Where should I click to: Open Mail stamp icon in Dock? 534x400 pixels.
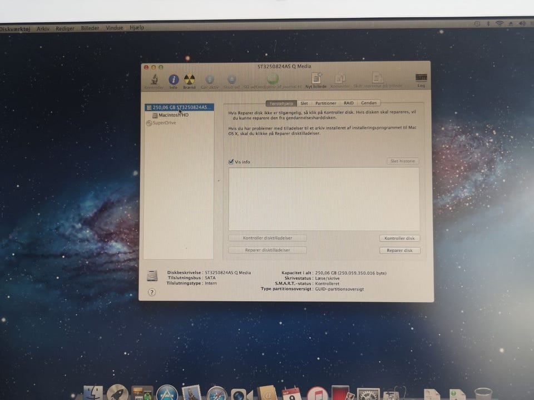click(191, 393)
